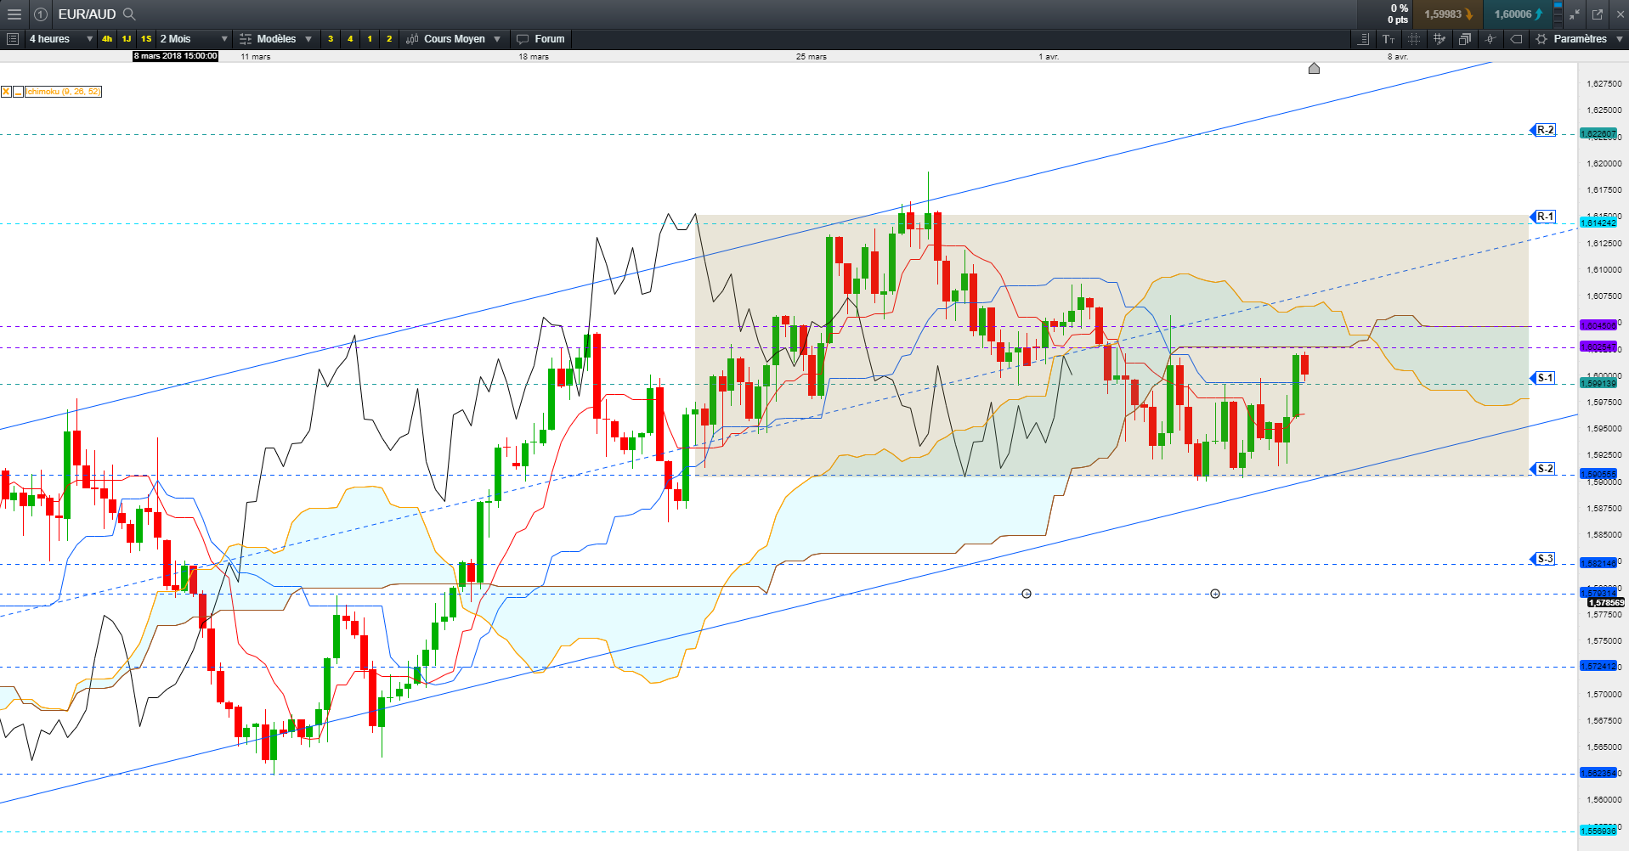Viewport: 1629px width, 851px height.
Task: Switch to 1J daily timeframe shortcut
Action: pos(127,39)
